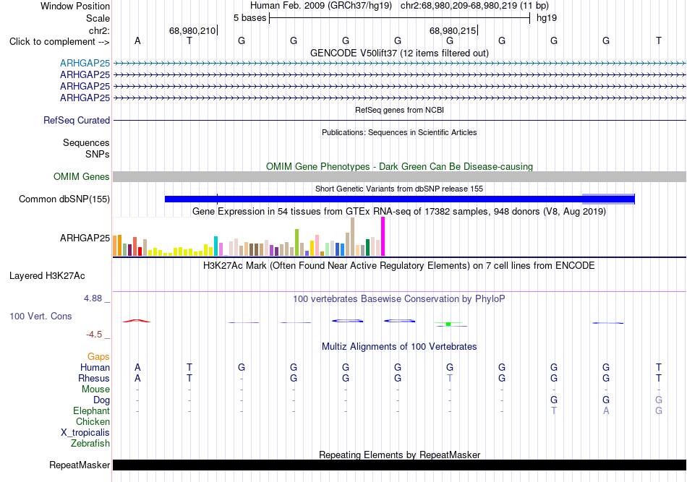Click the green PhyloP marker
Screen dimensions: 687x482
point(448,324)
